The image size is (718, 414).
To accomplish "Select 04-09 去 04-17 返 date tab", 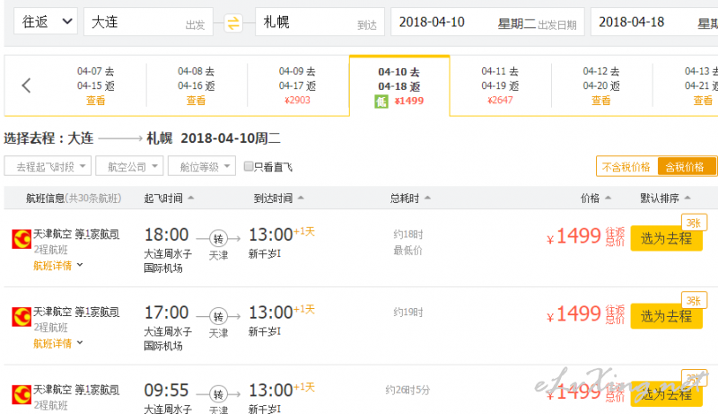I will pyautogui.click(x=297, y=85).
